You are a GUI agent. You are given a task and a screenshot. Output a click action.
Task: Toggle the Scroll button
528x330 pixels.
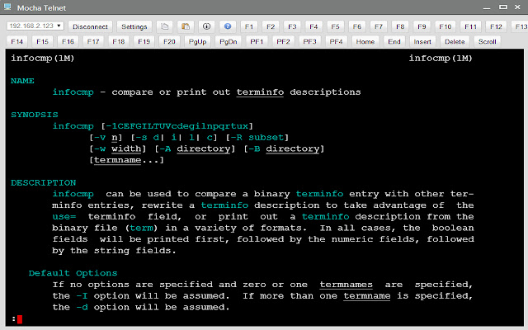(x=488, y=41)
